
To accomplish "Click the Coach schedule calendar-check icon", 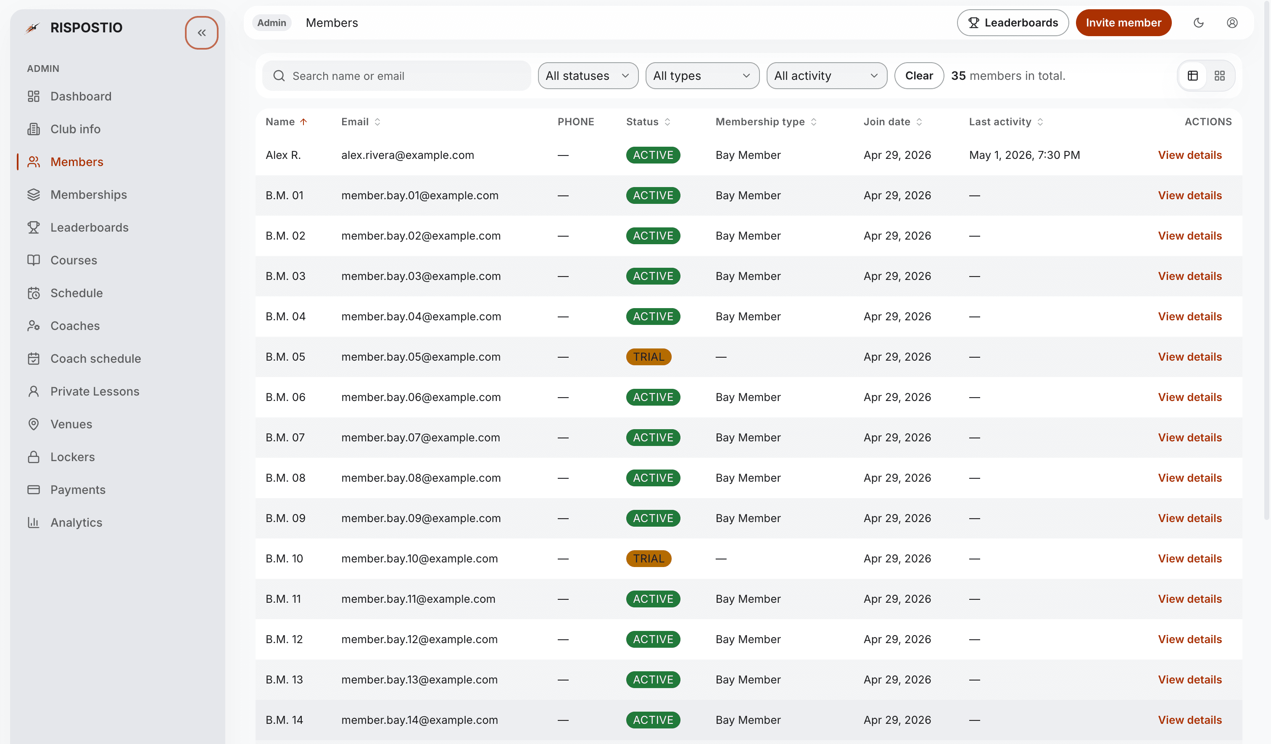I will pyautogui.click(x=33, y=359).
